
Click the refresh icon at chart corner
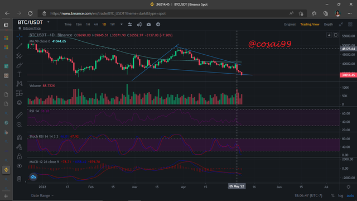[x=336, y=35]
